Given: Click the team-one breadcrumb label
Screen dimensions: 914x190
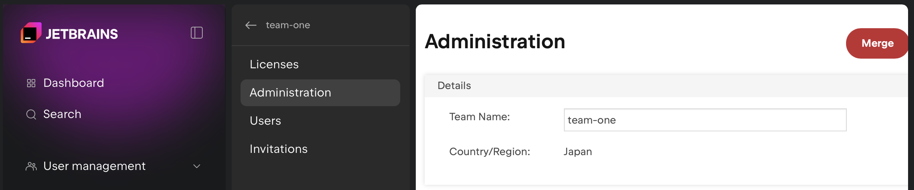Looking at the screenshot, I should [288, 25].
